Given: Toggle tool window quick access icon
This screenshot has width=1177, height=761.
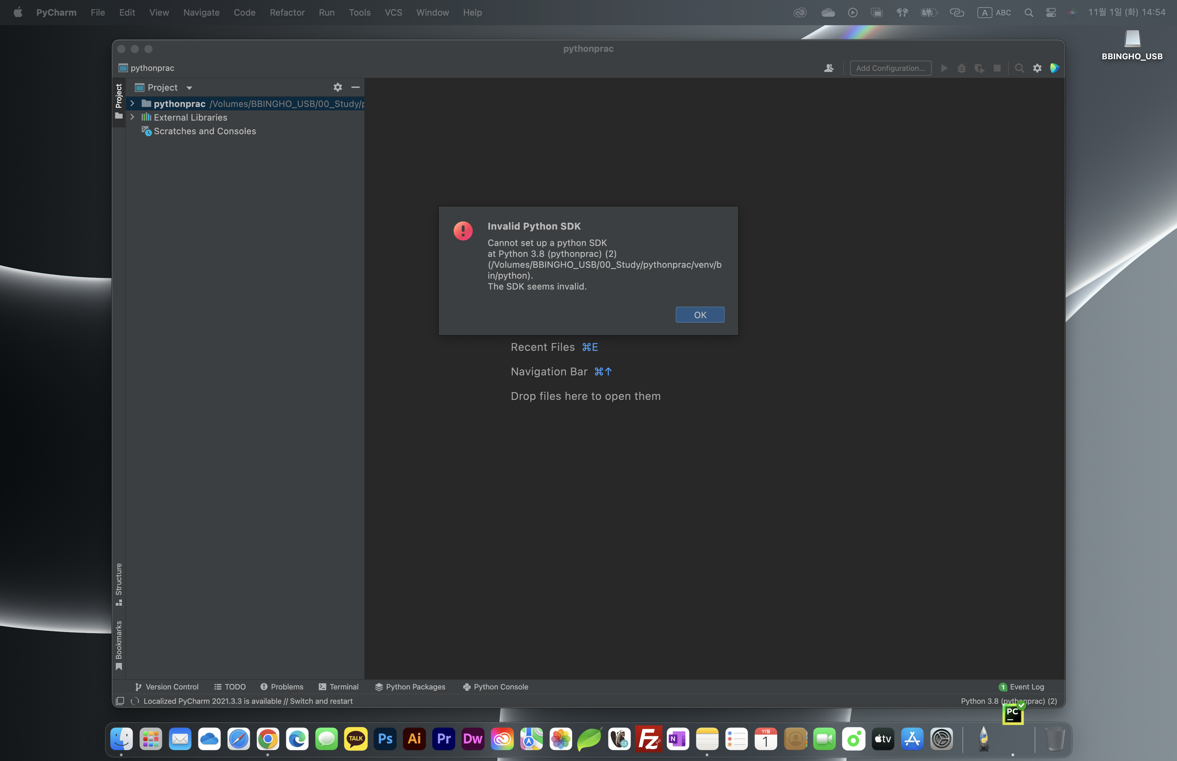Looking at the screenshot, I should 120,701.
